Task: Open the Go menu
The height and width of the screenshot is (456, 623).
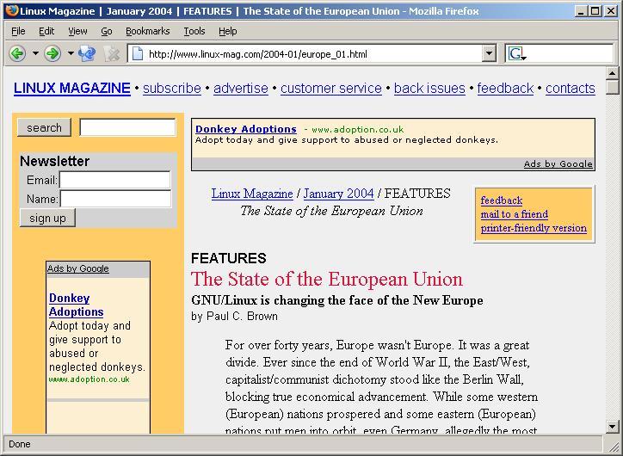Action: pos(107,31)
